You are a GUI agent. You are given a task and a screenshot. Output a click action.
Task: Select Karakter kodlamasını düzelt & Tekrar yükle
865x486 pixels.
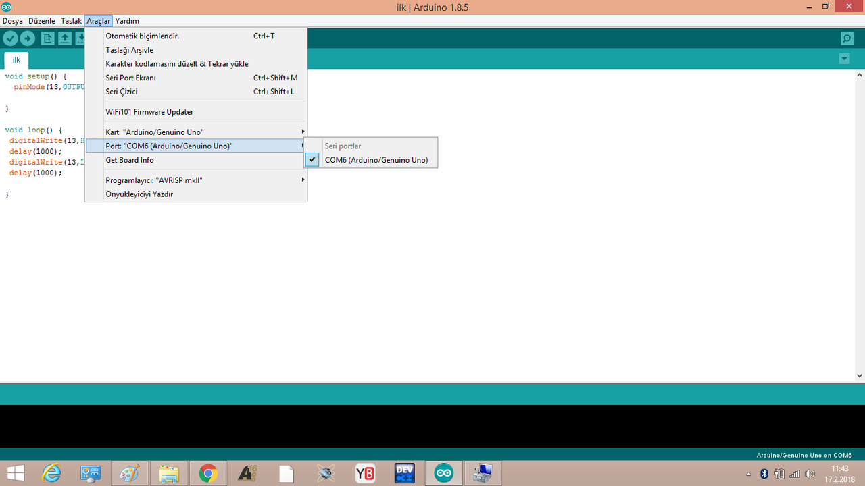point(196,63)
